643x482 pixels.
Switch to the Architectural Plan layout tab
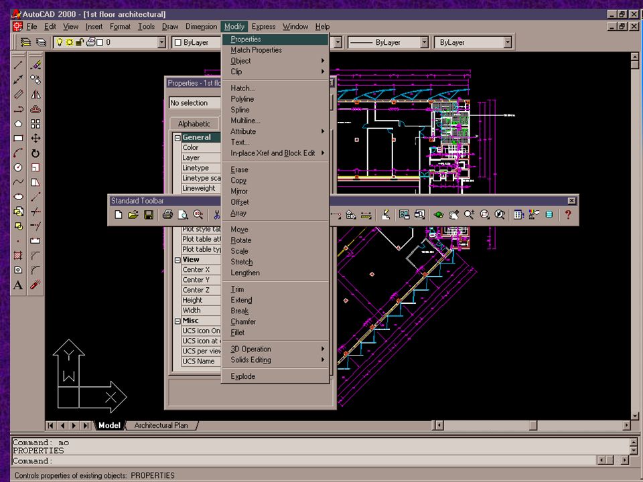pyautogui.click(x=161, y=425)
